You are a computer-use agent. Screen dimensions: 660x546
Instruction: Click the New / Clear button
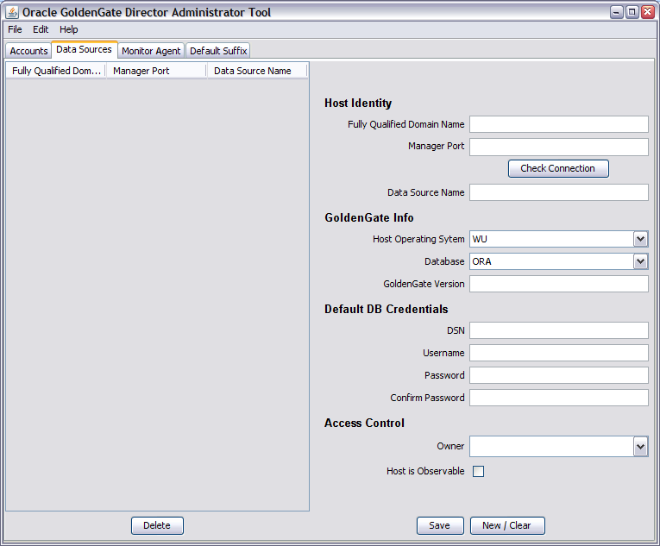pos(506,525)
